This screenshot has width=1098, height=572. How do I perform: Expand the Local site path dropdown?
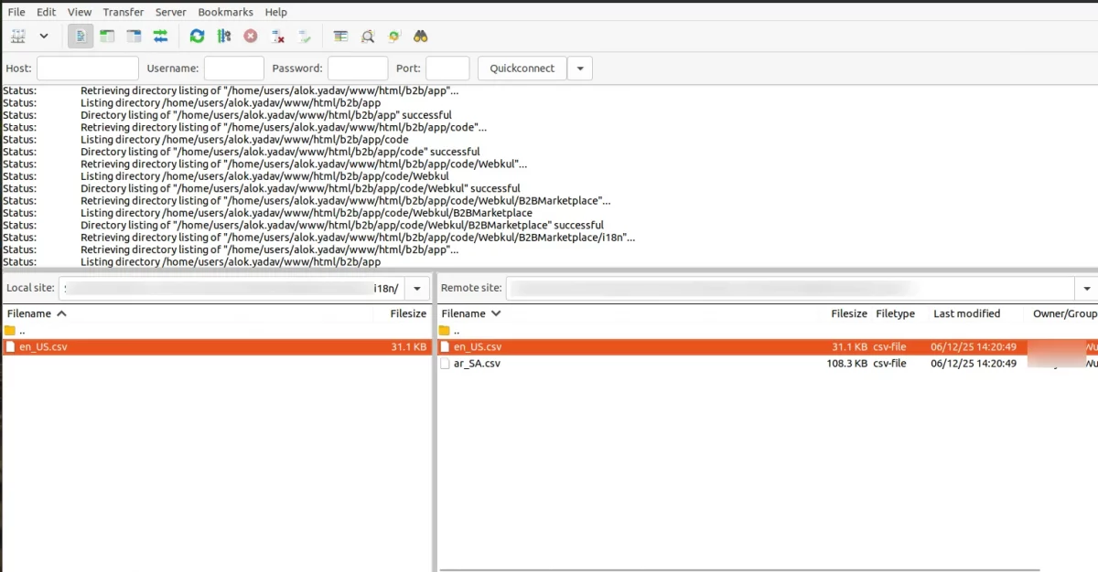417,288
